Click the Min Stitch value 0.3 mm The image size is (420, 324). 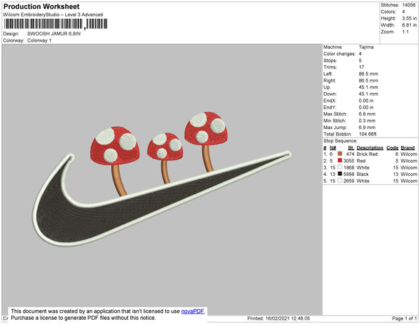367,121
